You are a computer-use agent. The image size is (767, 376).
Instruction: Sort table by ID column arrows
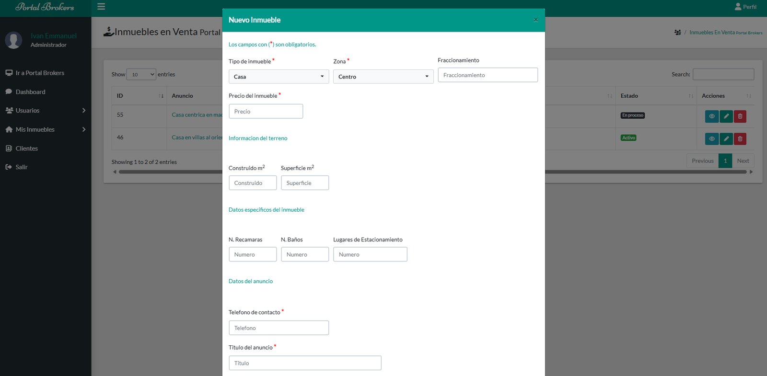click(x=161, y=96)
